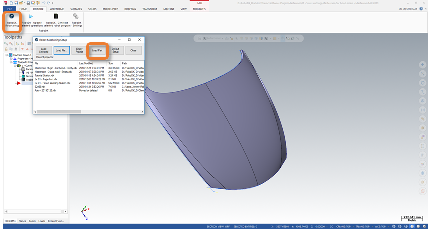Image resolution: width=428 pixels, height=229 pixels.
Task: Click the Load File... button
Action: [61, 50]
